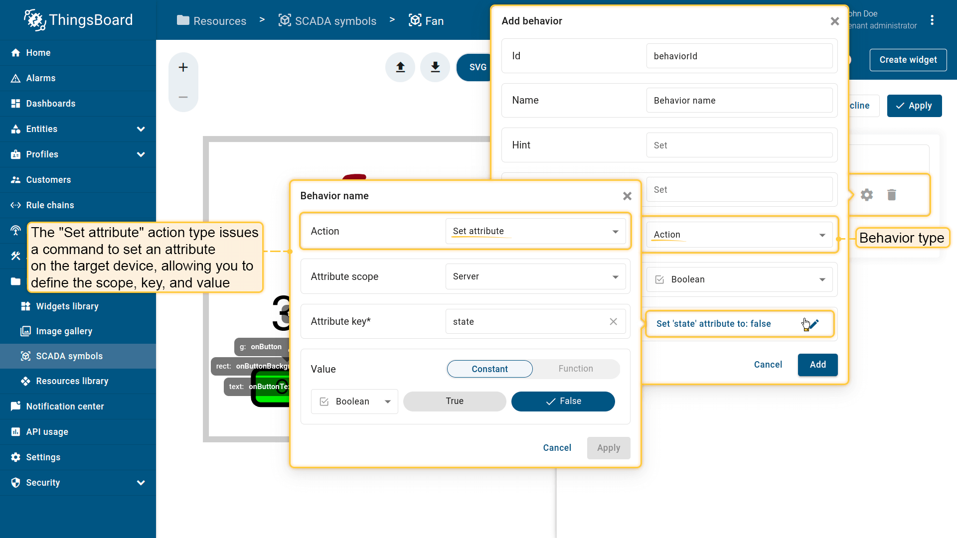Image resolution: width=957 pixels, height=538 pixels.
Task: Open the Attribute scope Server dropdown
Action: [x=535, y=277]
